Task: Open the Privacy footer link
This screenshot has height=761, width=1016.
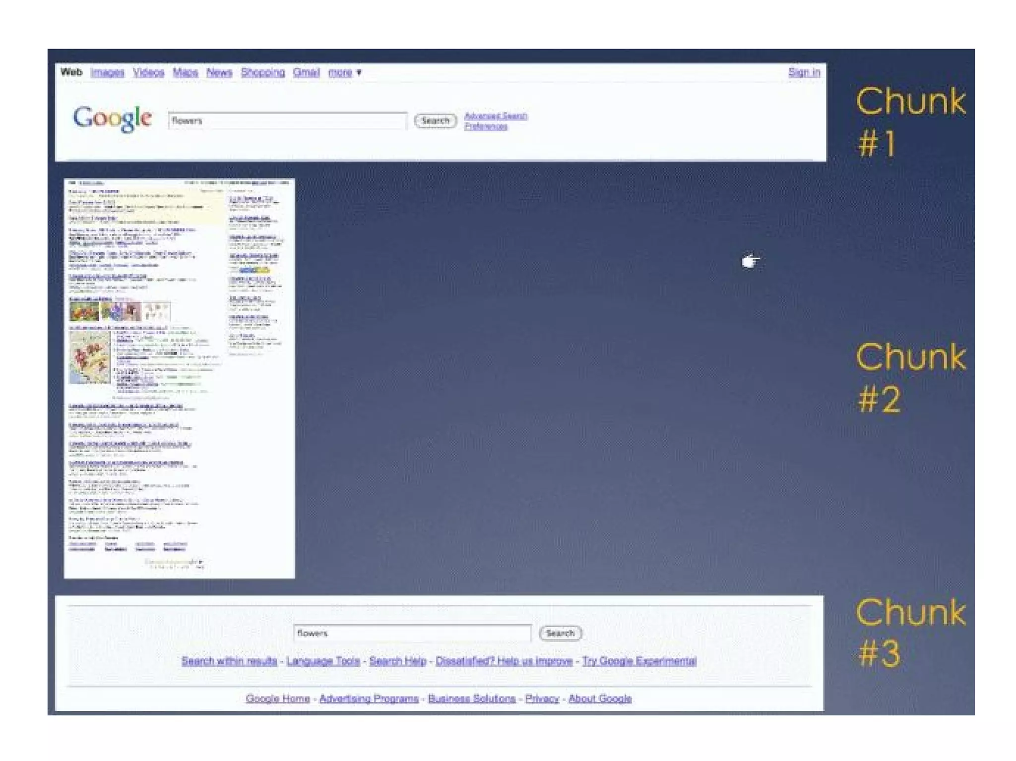Action: coord(542,699)
